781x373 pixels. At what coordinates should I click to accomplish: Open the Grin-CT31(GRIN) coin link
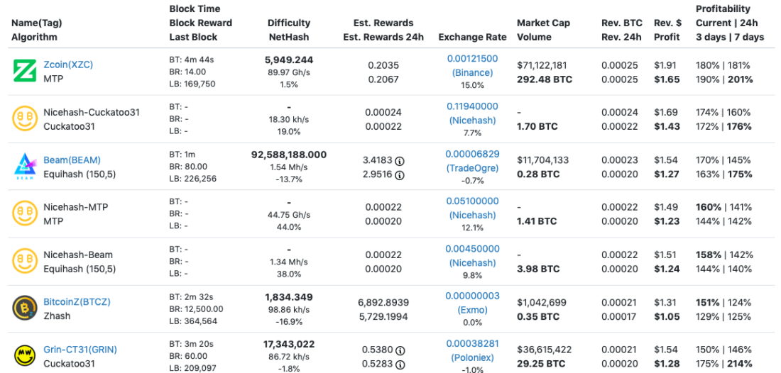click(80, 350)
